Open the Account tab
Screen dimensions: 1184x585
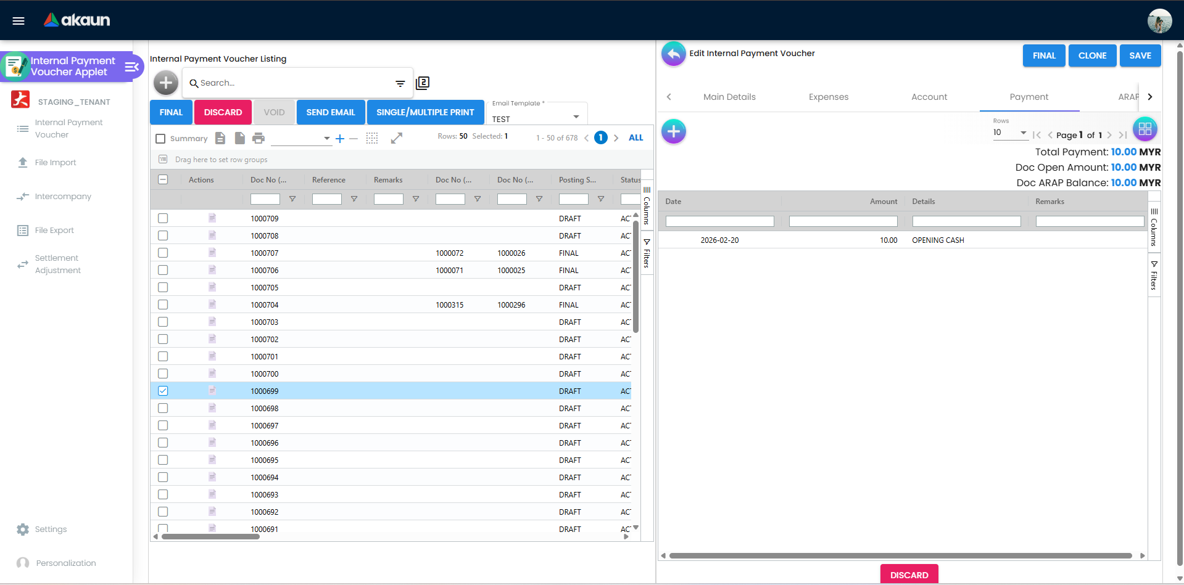point(929,97)
